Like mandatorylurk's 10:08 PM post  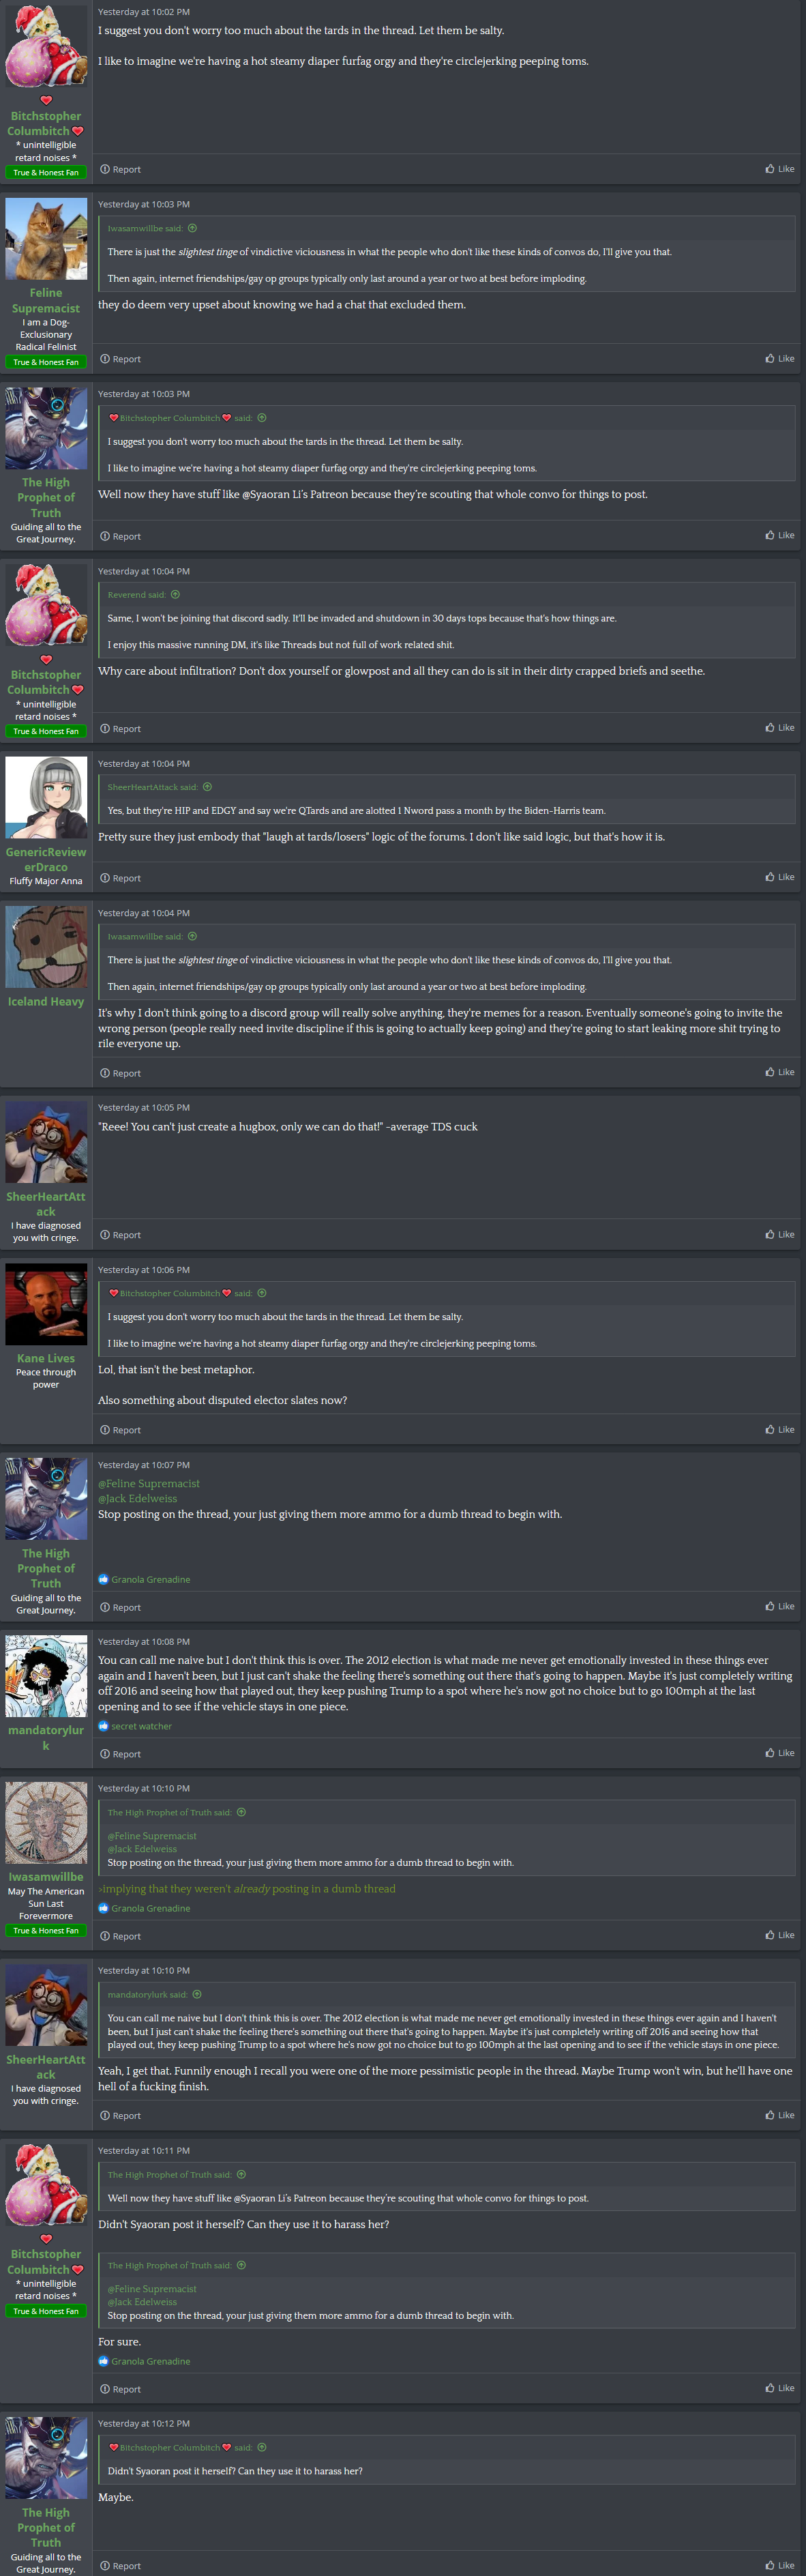[x=779, y=1753]
